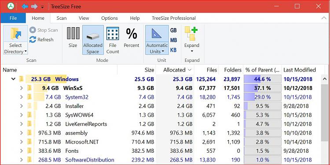The width and height of the screenshot is (330, 165).
Task: Open the View ribbon tab
Action: tap(84, 18)
